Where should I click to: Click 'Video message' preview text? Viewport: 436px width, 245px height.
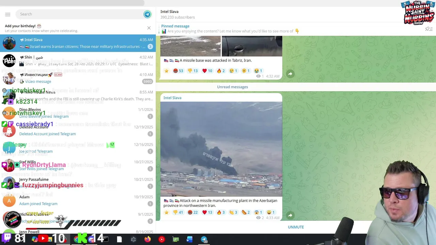[x=38, y=81]
